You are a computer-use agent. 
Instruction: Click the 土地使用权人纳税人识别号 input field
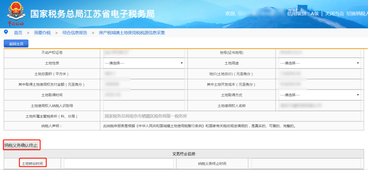point(143,106)
